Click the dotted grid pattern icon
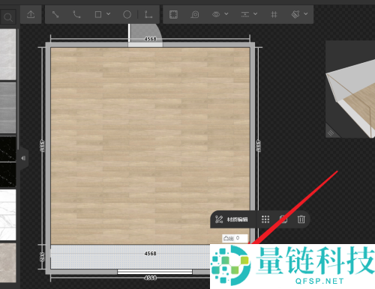This screenshot has width=375, height=289. [265, 219]
